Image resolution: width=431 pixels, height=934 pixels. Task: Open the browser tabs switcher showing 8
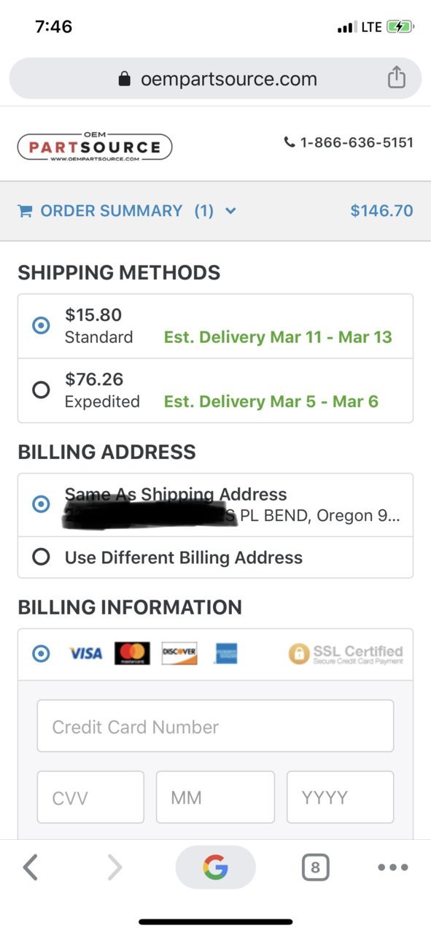click(315, 868)
